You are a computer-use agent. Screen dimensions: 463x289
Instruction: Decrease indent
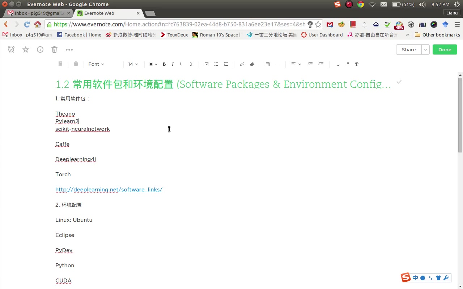point(321,64)
